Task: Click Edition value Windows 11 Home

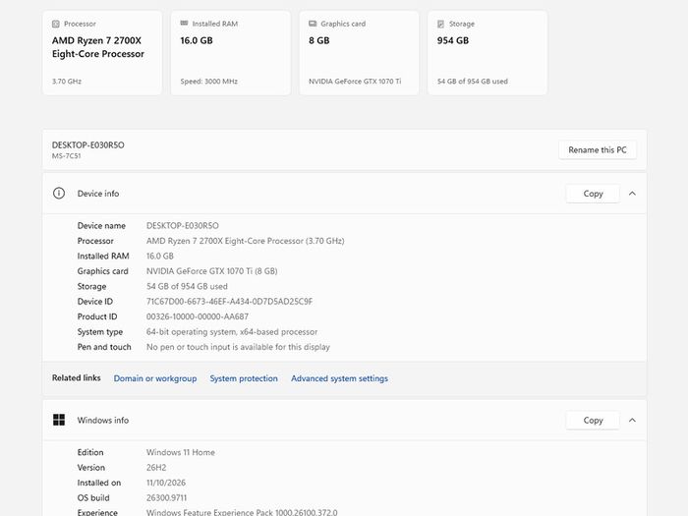Action: [180, 452]
